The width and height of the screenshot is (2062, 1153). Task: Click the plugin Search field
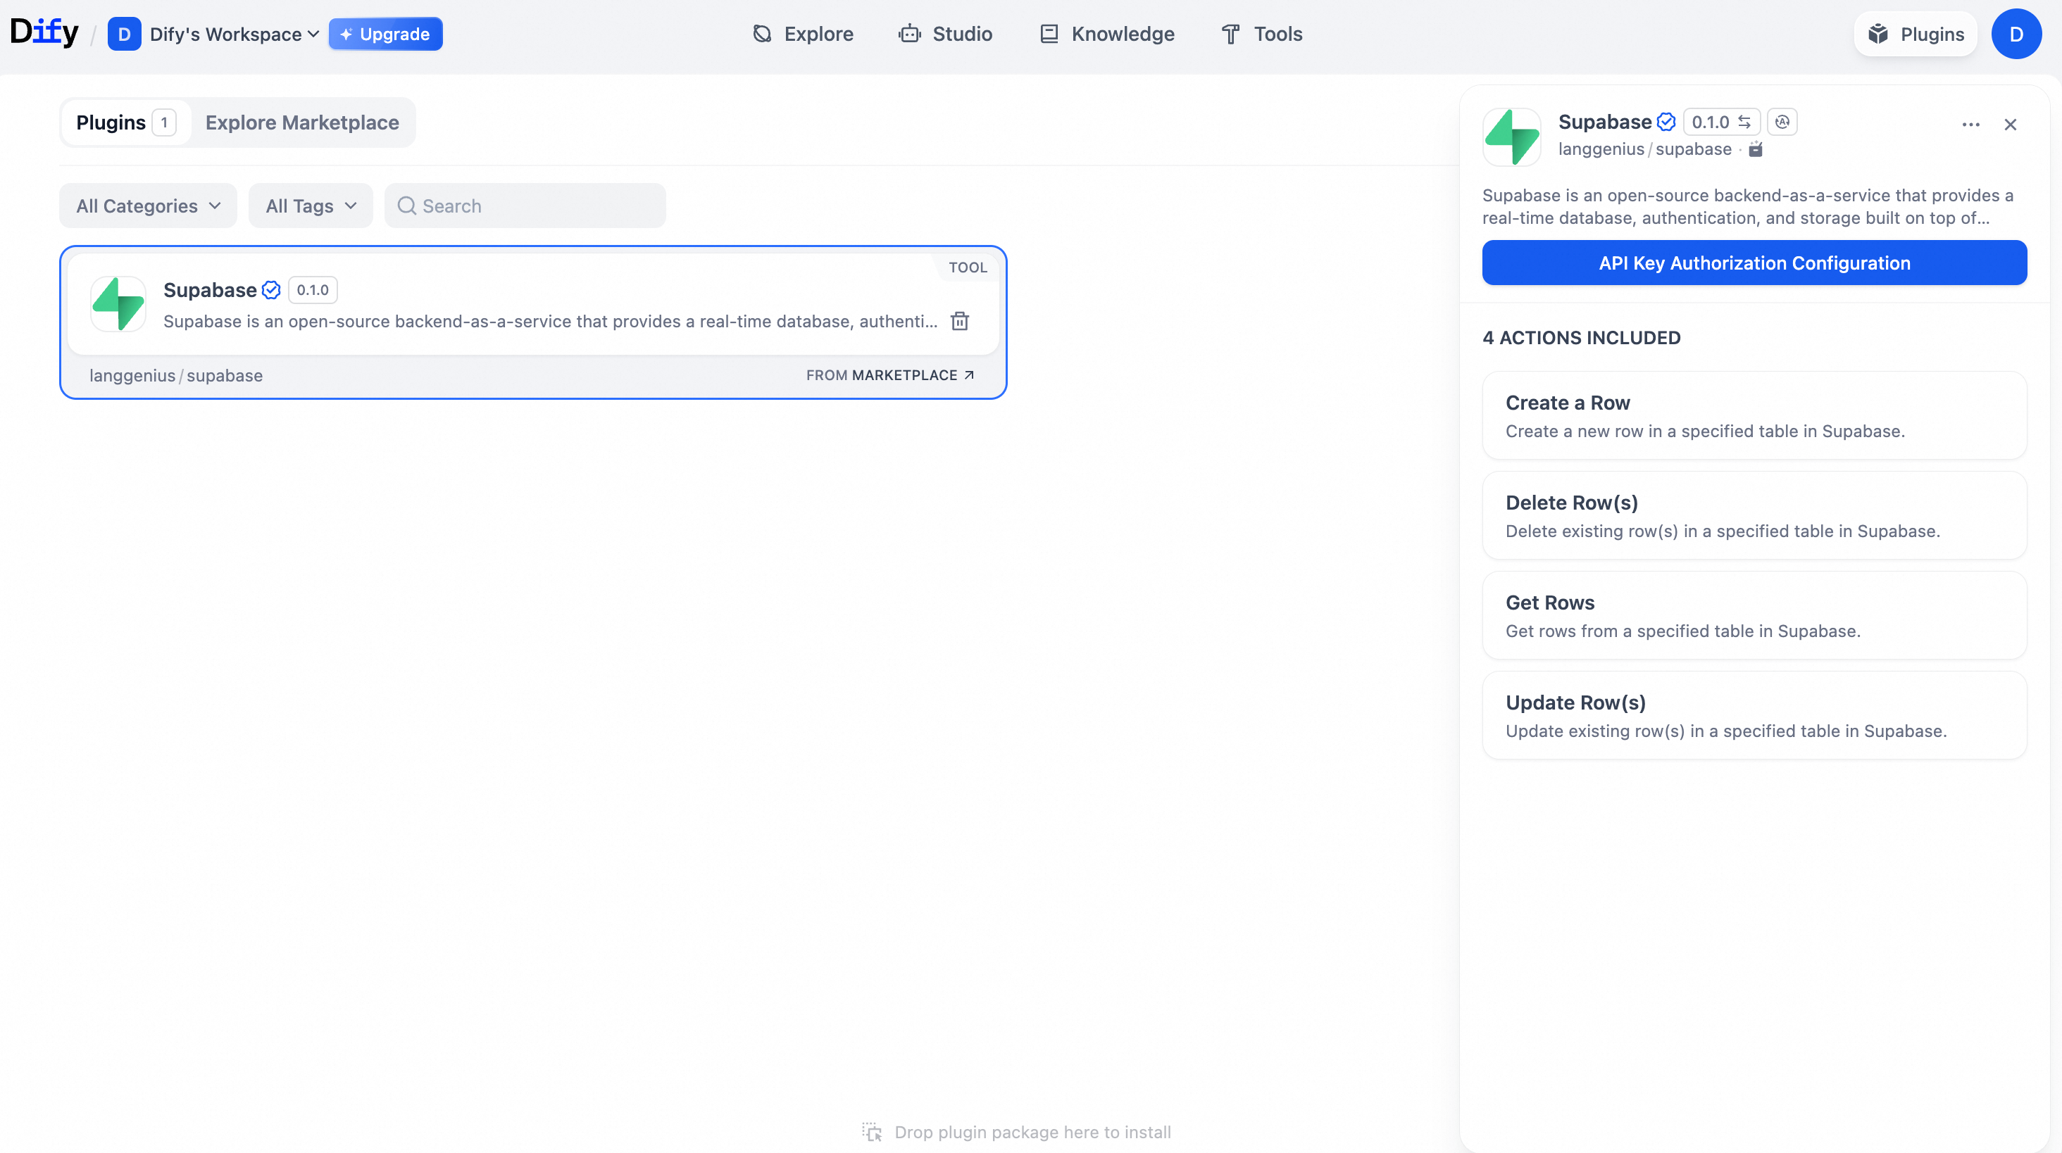(x=525, y=206)
